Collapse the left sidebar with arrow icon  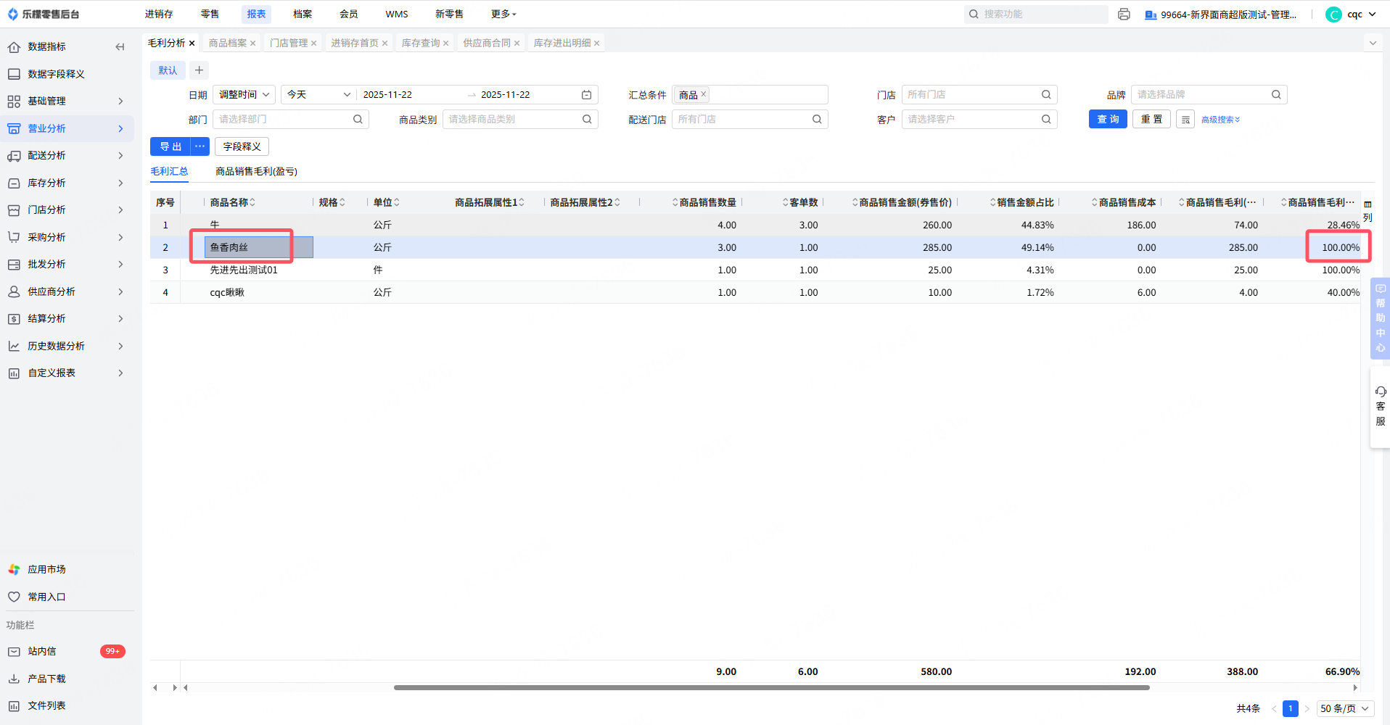pyautogui.click(x=120, y=47)
